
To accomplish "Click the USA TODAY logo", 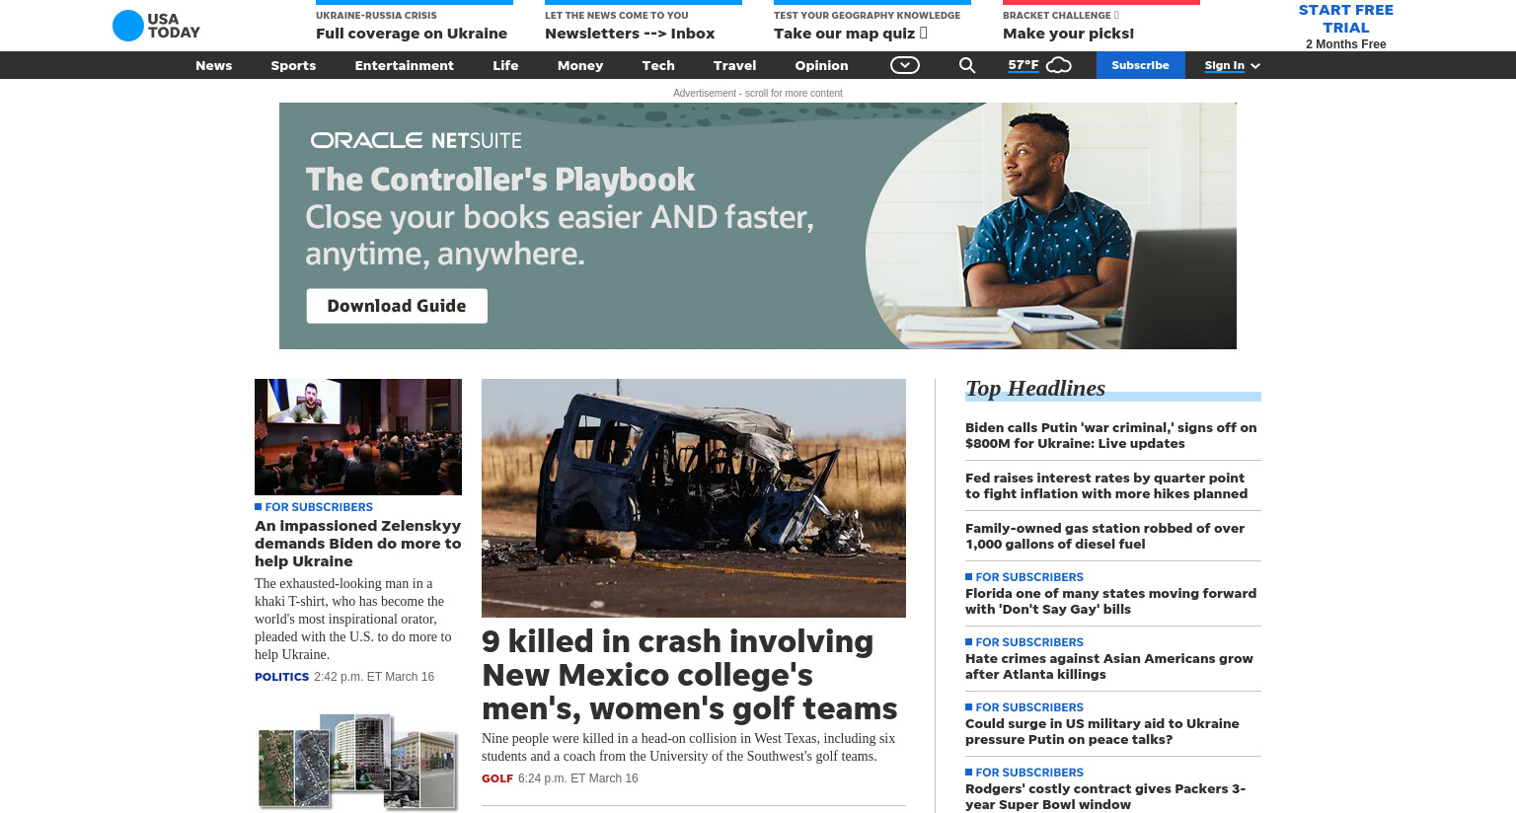I will click(x=156, y=26).
